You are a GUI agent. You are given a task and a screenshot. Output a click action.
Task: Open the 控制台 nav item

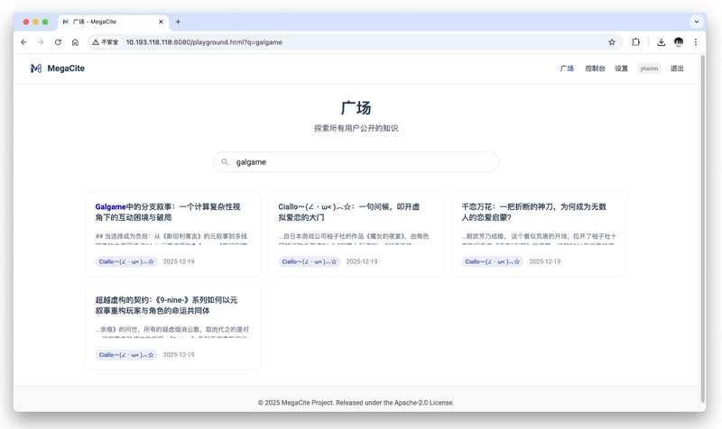(595, 68)
